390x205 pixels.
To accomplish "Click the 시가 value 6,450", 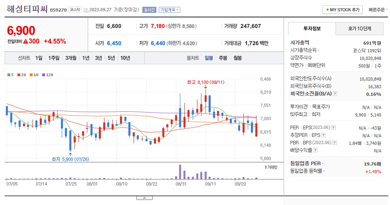I will click(x=114, y=43).
